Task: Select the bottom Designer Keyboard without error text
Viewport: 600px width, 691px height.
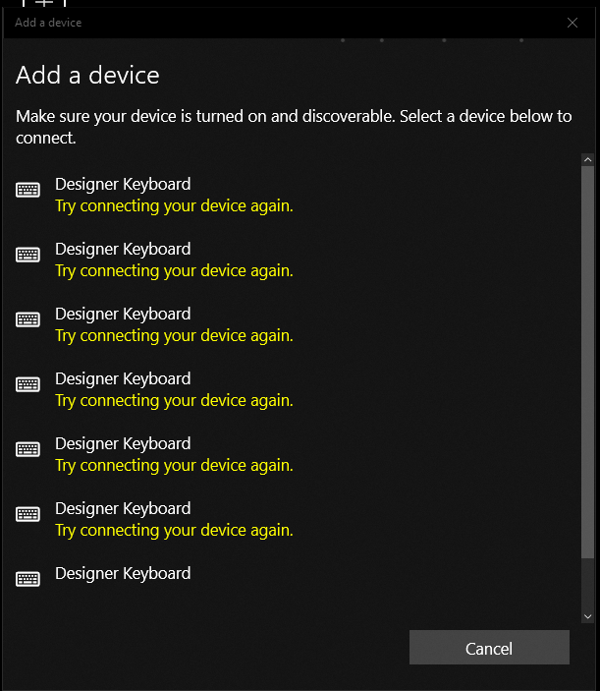Action: 123,573
